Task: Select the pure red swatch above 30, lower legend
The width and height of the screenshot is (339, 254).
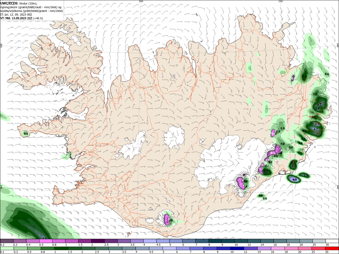Action: coord(332,248)
